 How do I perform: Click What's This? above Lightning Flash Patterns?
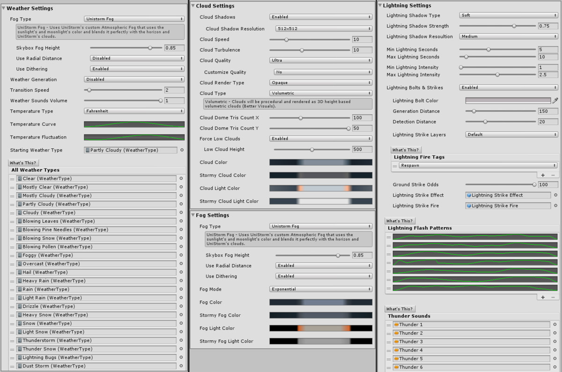click(x=399, y=221)
